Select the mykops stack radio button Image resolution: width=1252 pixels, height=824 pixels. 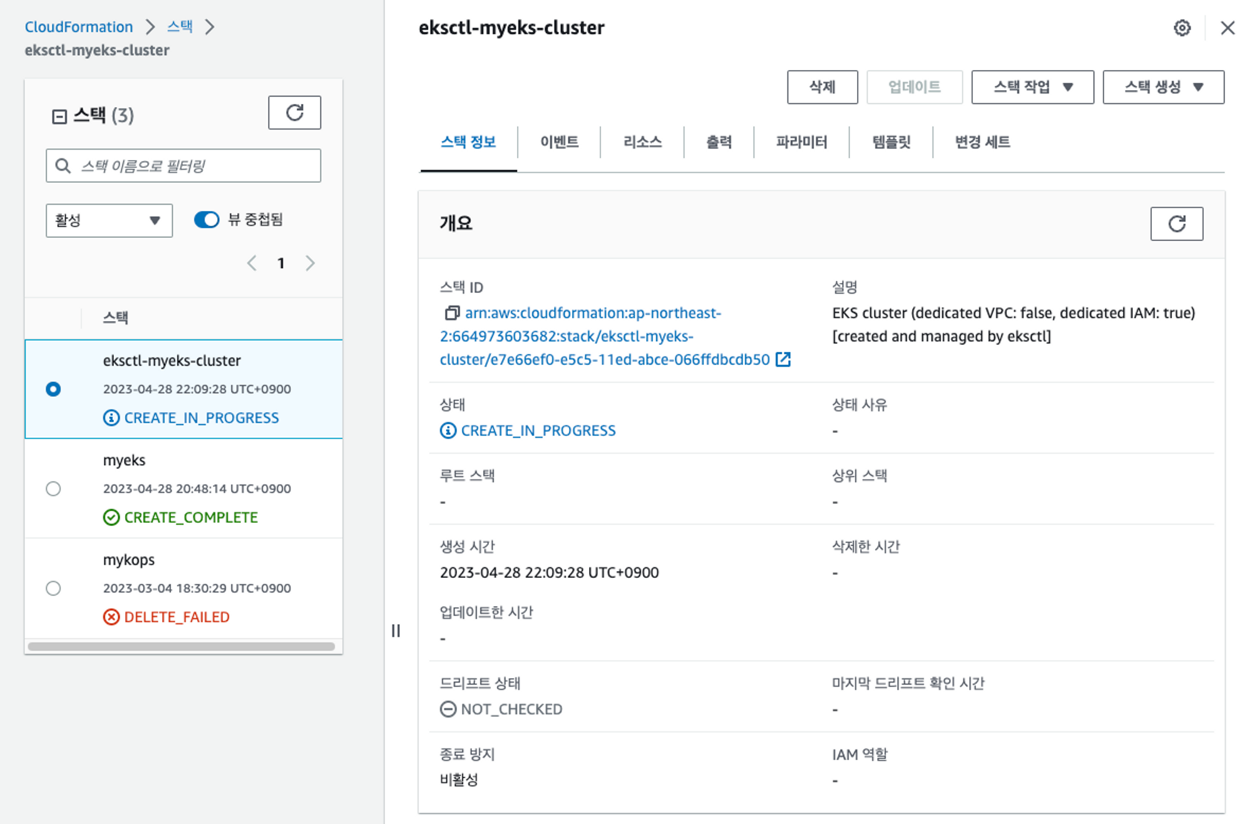(53, 588)
